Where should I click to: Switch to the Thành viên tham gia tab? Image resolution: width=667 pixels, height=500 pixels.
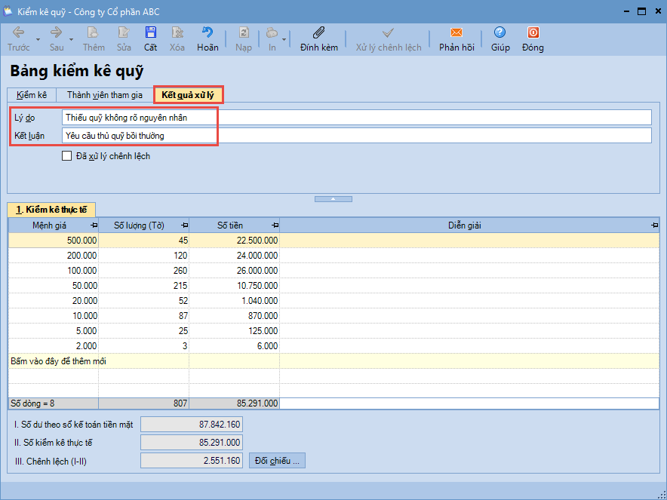pos(104,95)
